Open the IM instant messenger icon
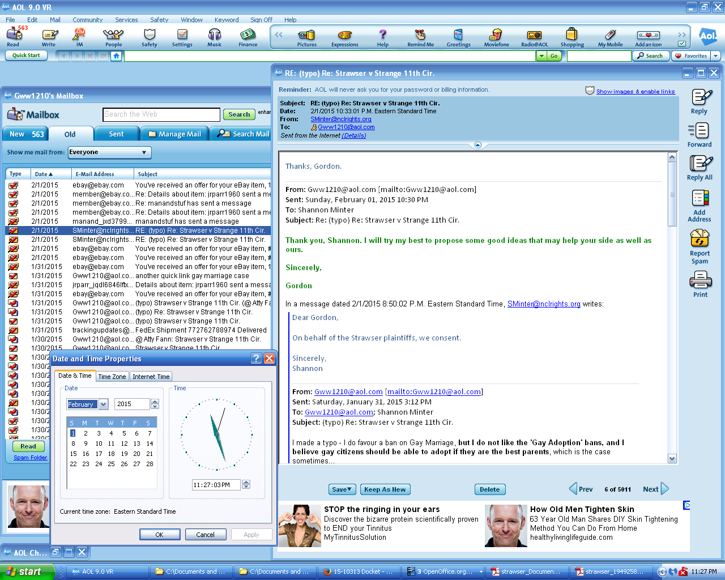Screen dimensions: 725x580 (79, 37)
